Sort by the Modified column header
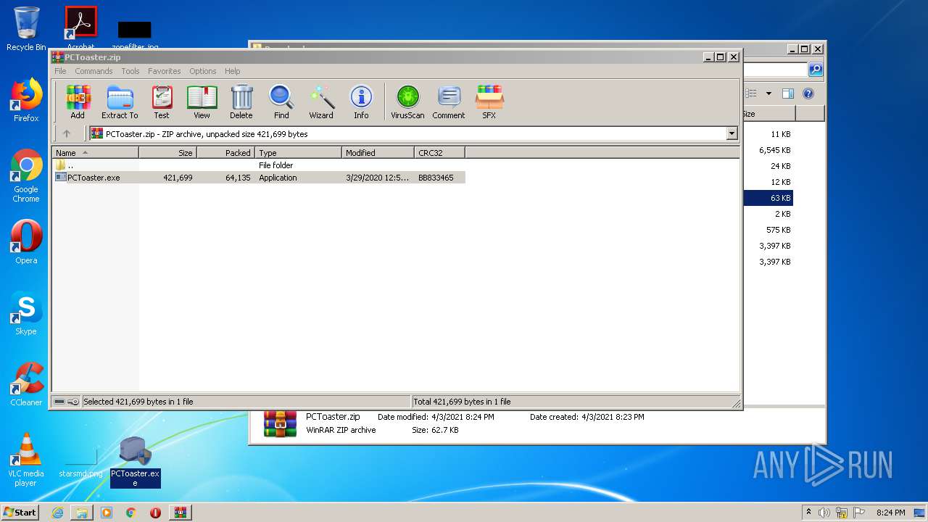 (378, 153)
